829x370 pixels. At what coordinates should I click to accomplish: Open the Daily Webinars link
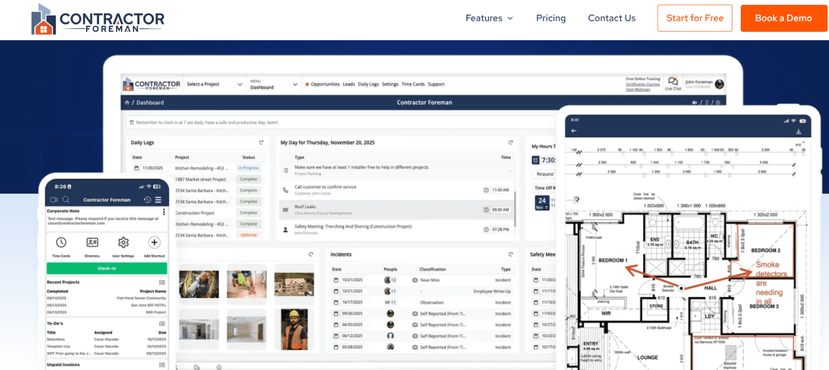(638, 90)
